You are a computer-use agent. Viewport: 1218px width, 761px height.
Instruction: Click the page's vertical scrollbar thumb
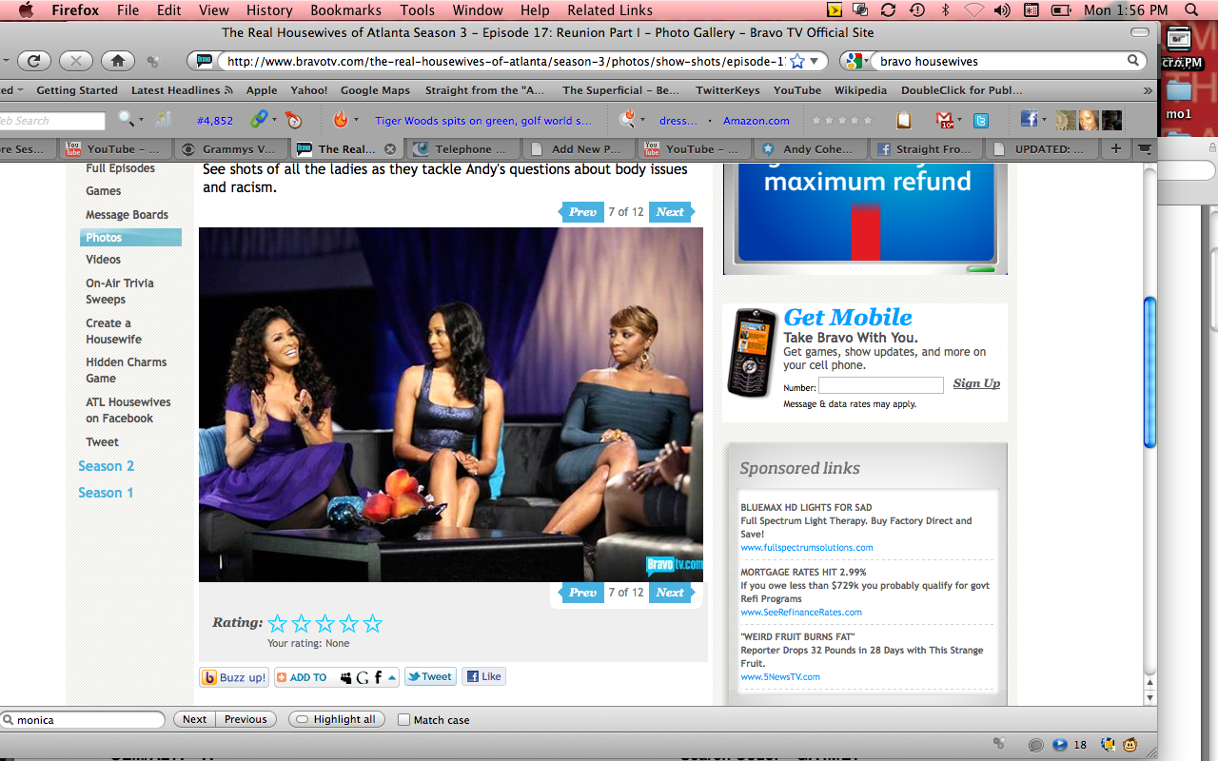(1149, 371)
